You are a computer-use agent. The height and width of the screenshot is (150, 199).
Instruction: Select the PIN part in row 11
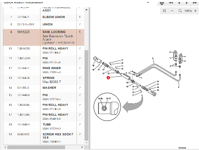point(45,58)
